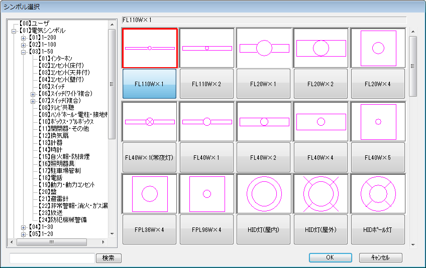This screenshot has height=268, width=426.
Task: Choose the HID灯(屋外) symbol preview
Action: 321,194
